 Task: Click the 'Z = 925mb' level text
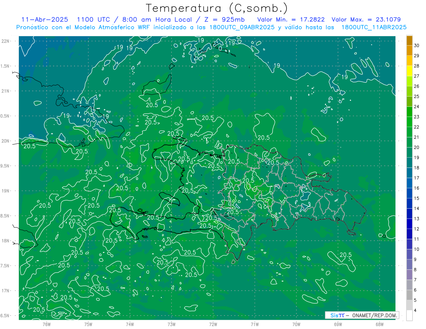(x=225, y=20)
